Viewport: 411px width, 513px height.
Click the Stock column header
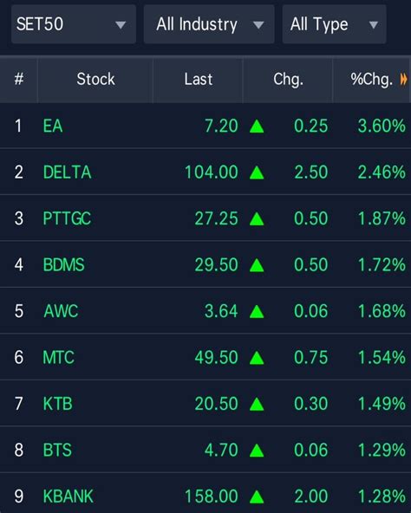[95, 79]
